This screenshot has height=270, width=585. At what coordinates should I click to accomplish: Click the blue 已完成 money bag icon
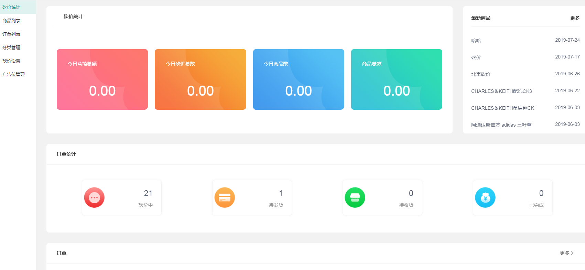coord(485,197)
